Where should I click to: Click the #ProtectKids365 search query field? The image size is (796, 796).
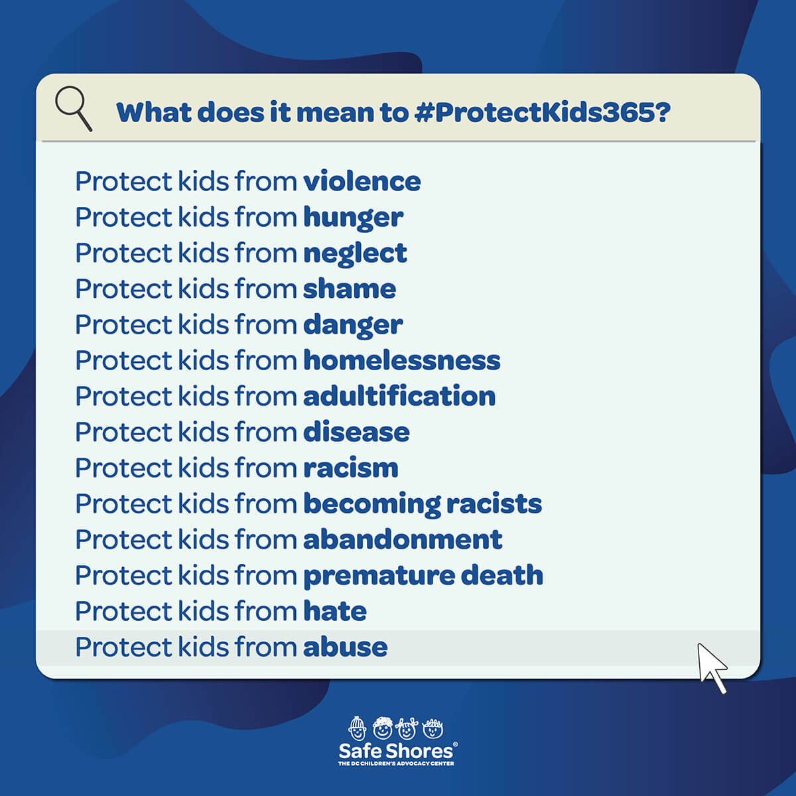[393, 112]
